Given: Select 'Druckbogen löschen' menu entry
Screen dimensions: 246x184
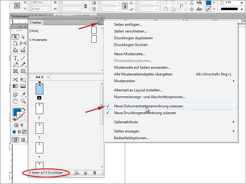Looking at the screenshot, I should click(x=131, y=45).
